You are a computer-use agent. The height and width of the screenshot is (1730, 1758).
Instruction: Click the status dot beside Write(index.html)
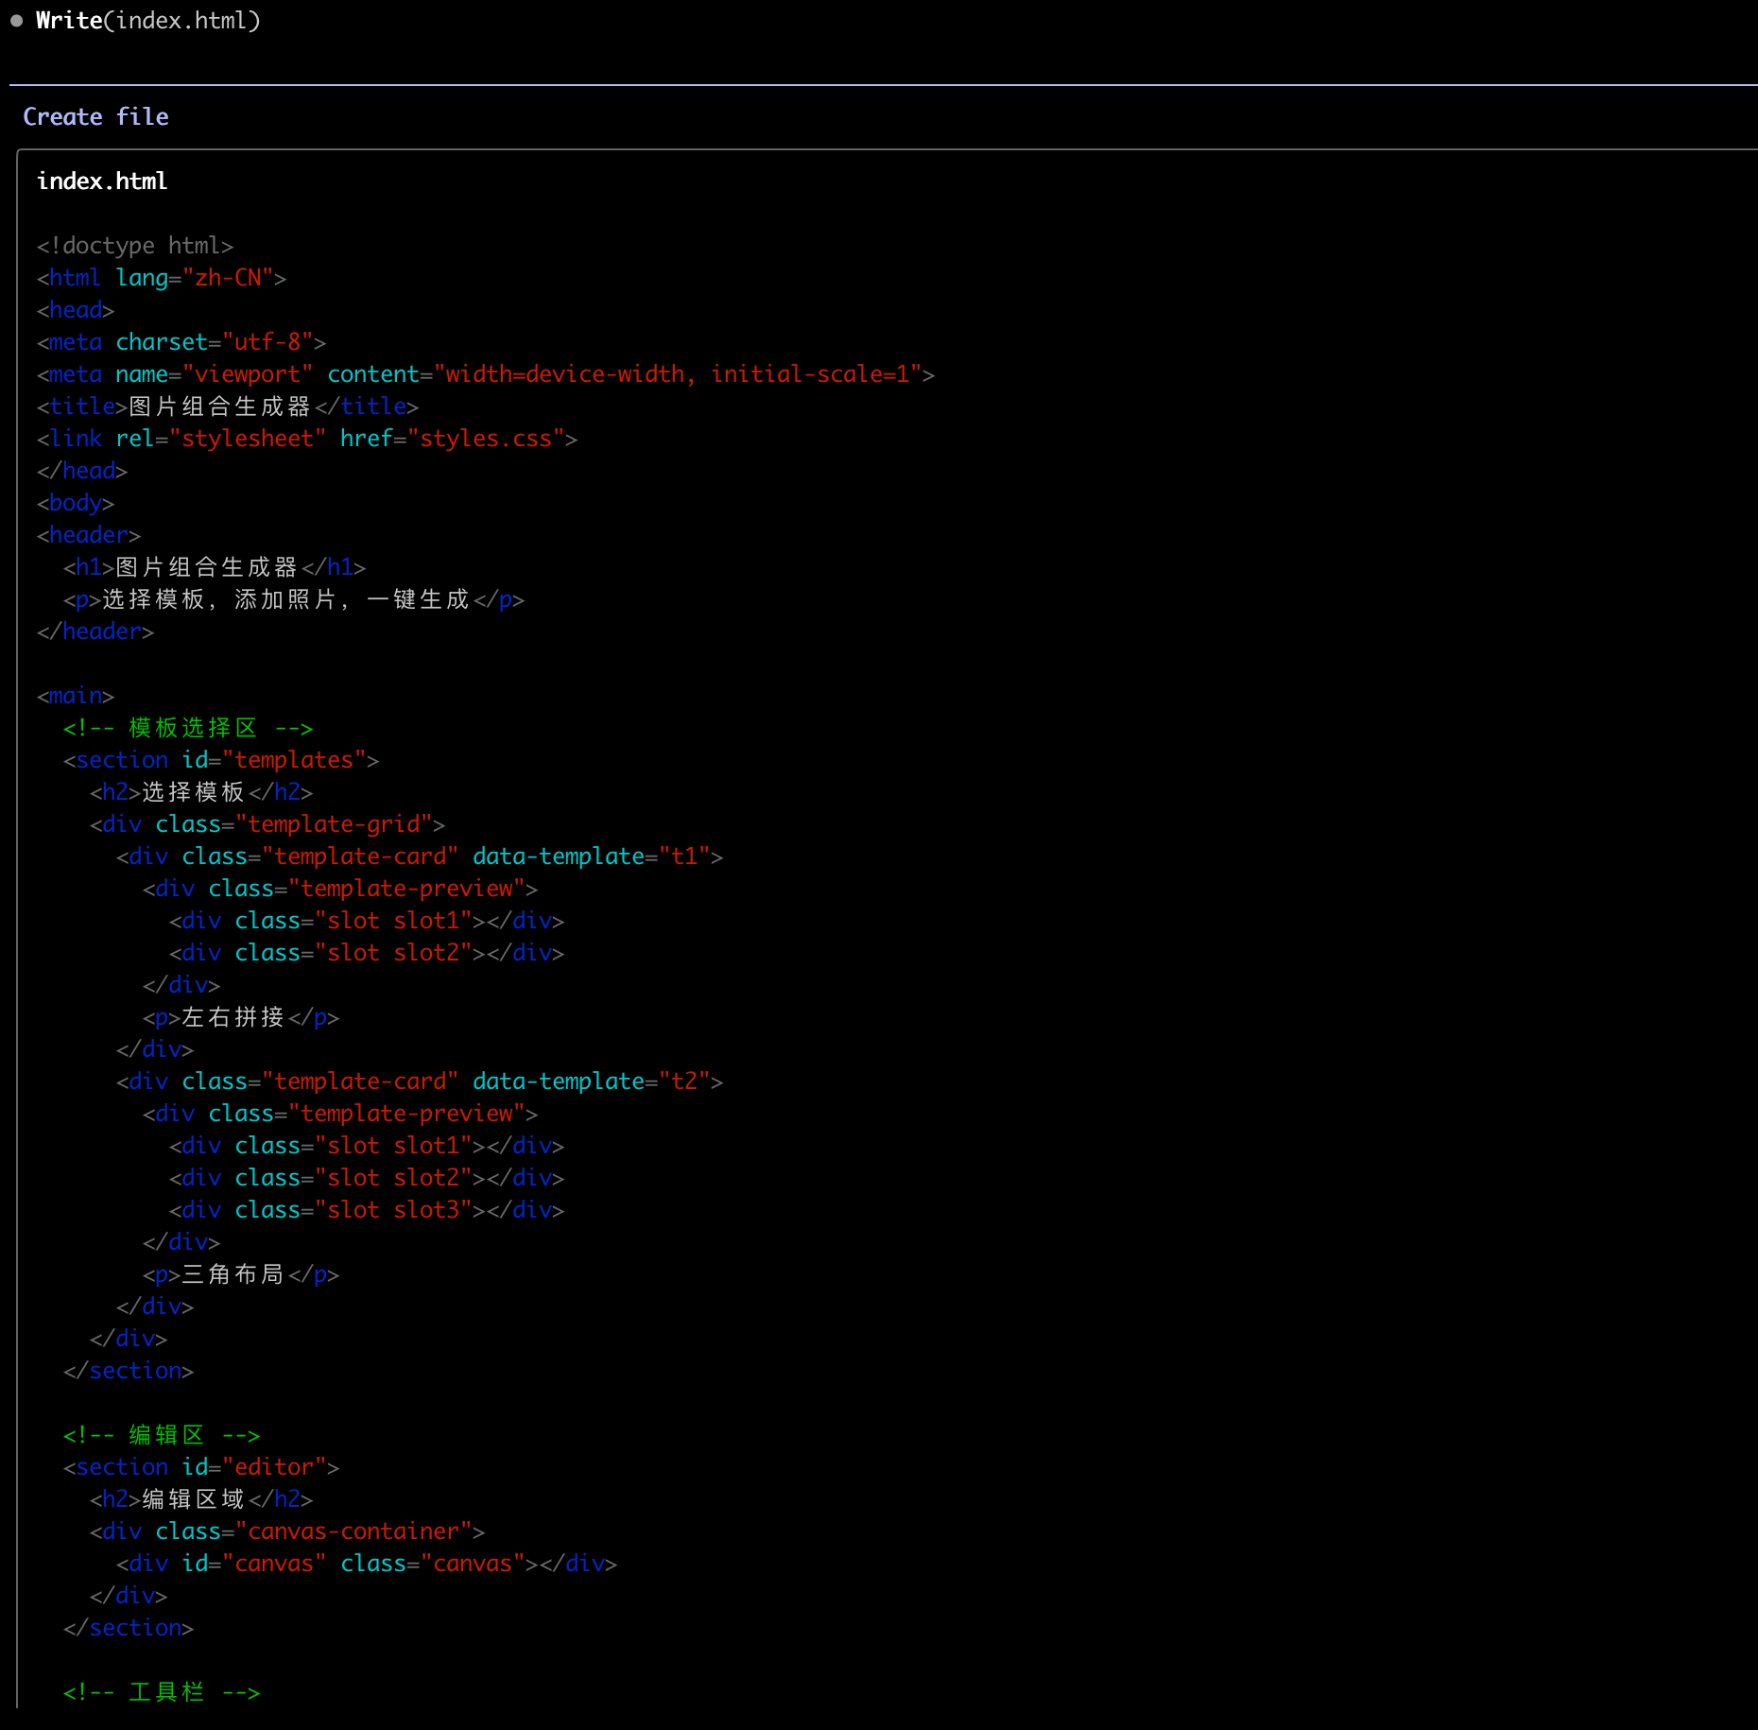pos(16,21)
